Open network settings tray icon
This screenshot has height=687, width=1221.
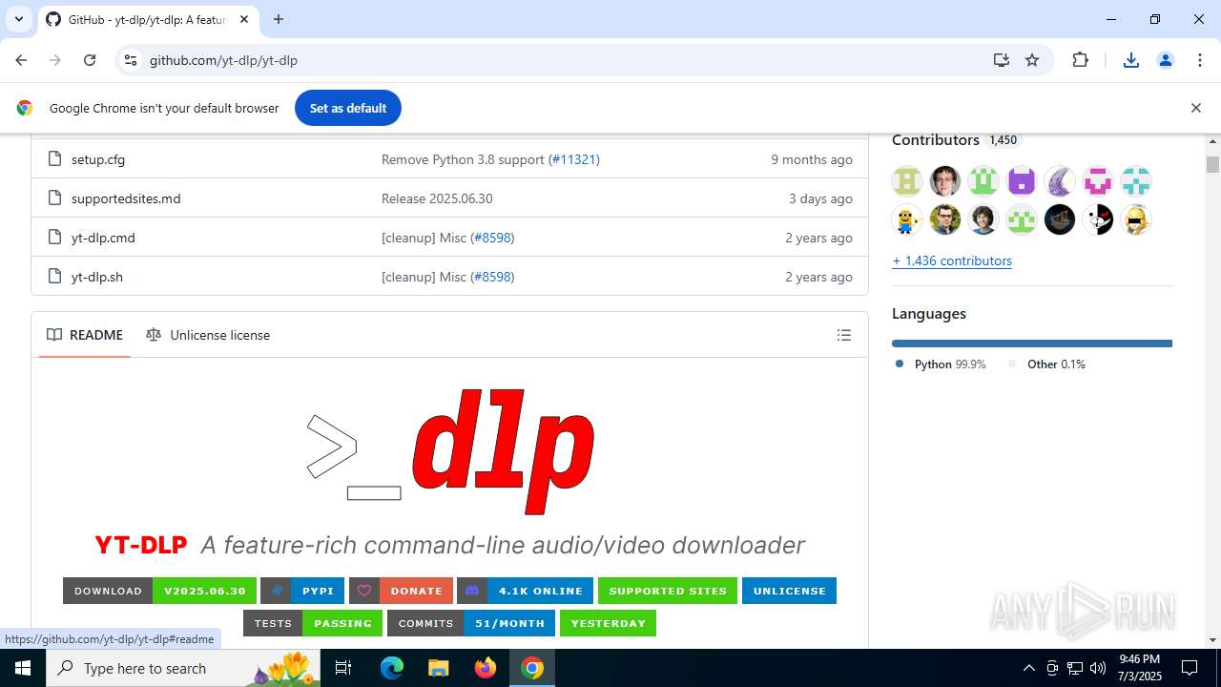[x=1075, y=668]
